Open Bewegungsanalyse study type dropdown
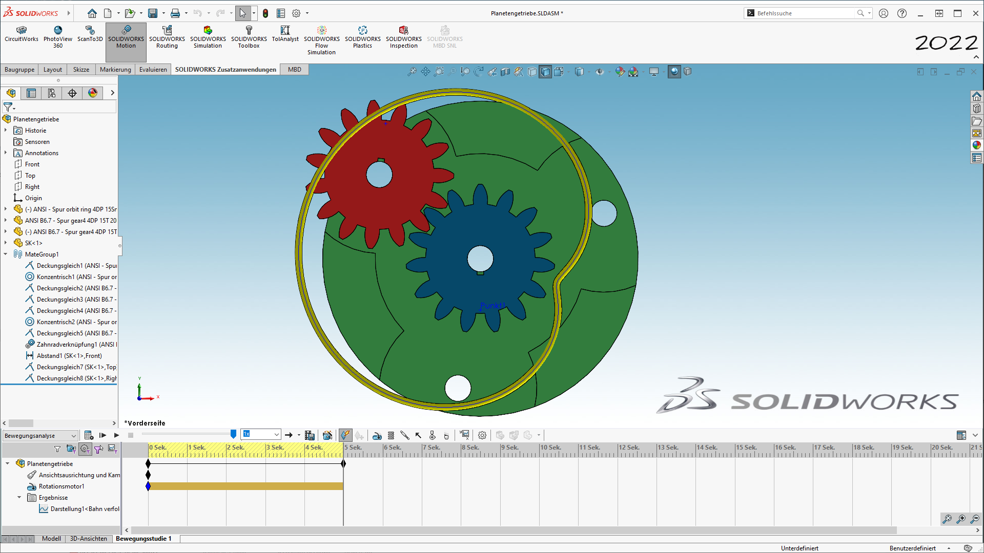 coord(40,436)
